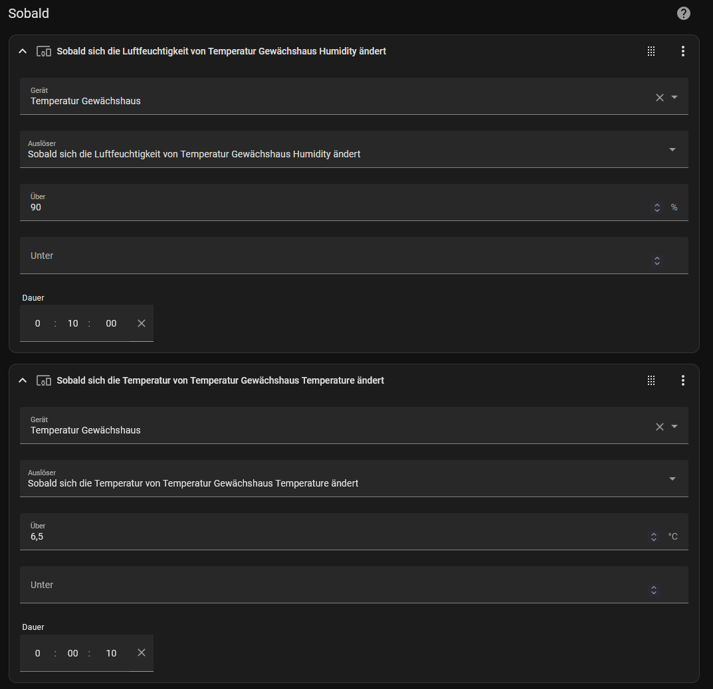Image resolution: width=713 pixels, height=689 pixels.
Task: Grab the drag handle of temperature trigger
Action: point(651,380)
